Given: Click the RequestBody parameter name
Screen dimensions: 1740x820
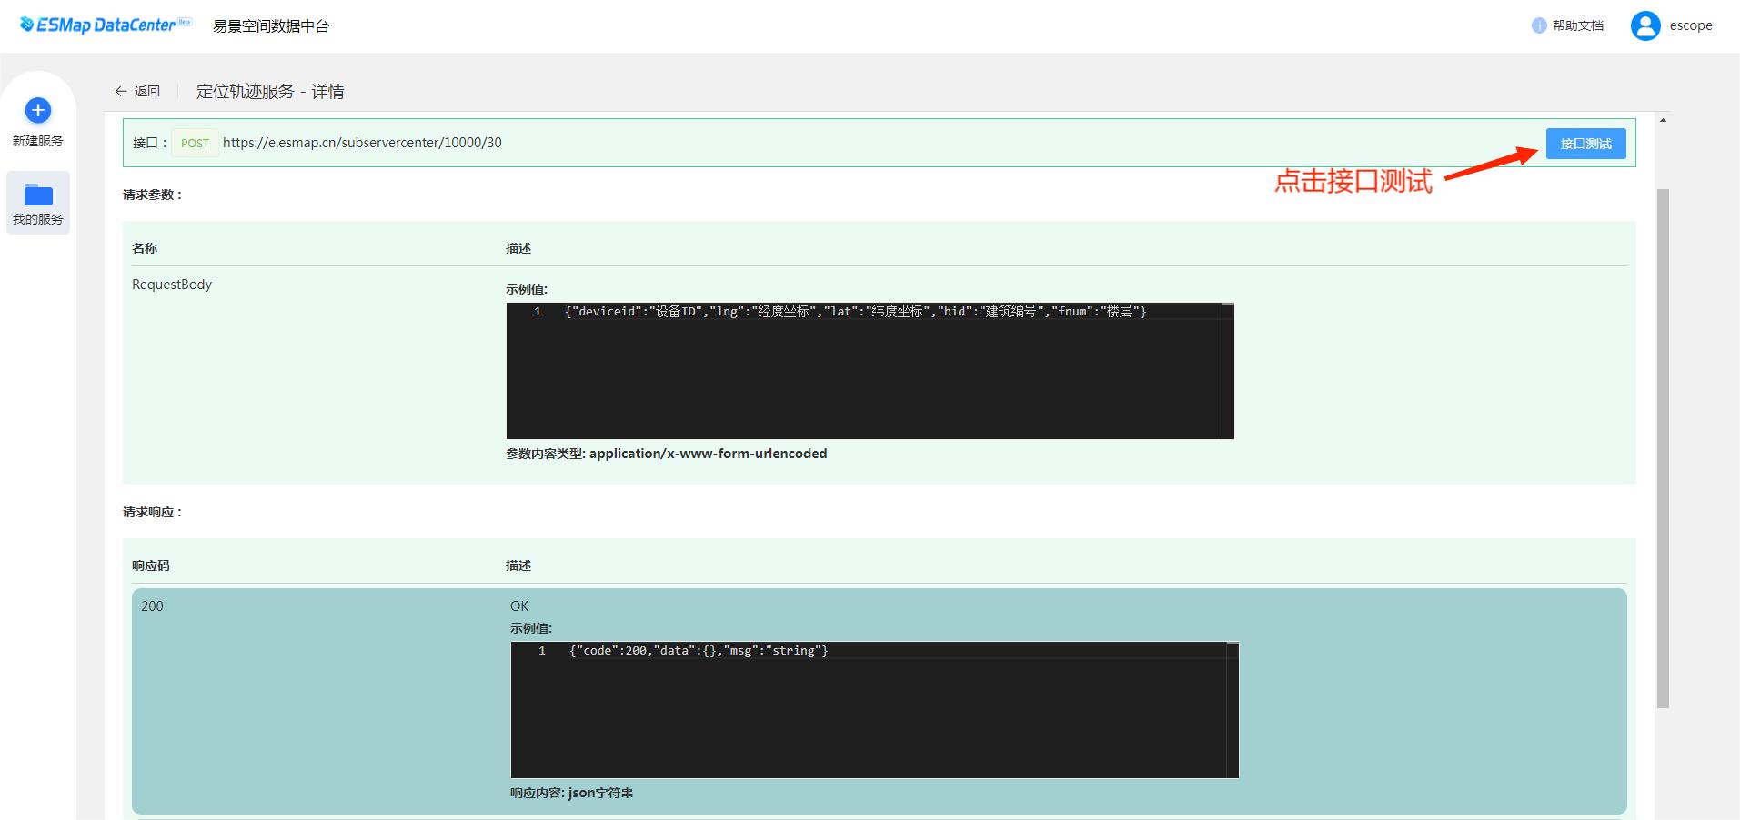Looking at the screenshot, I should [172, 285].
